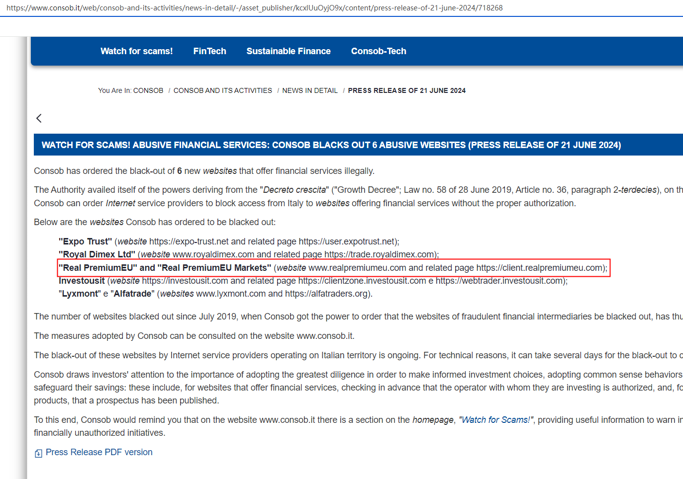
Task: Click the "Real PremiumEU Markets" entry name
Action: [214, 268]
